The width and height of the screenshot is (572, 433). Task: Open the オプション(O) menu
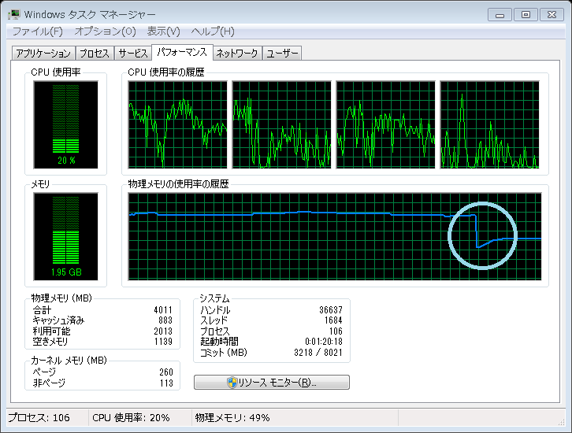[105, 31]
